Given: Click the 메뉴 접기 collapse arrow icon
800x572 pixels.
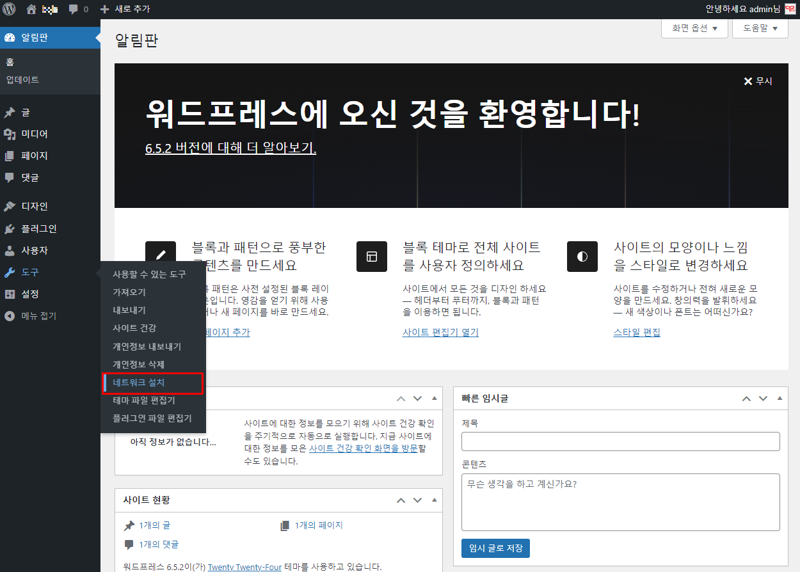Looking at the screenshot, I should tap(10, 315).
